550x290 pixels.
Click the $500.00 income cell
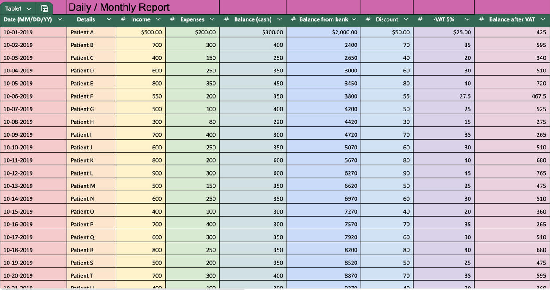[x=141, y=32]
